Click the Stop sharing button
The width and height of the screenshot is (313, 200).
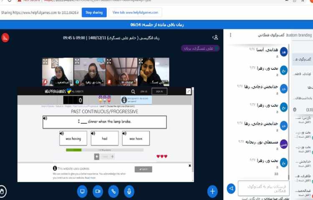(94, 12)
